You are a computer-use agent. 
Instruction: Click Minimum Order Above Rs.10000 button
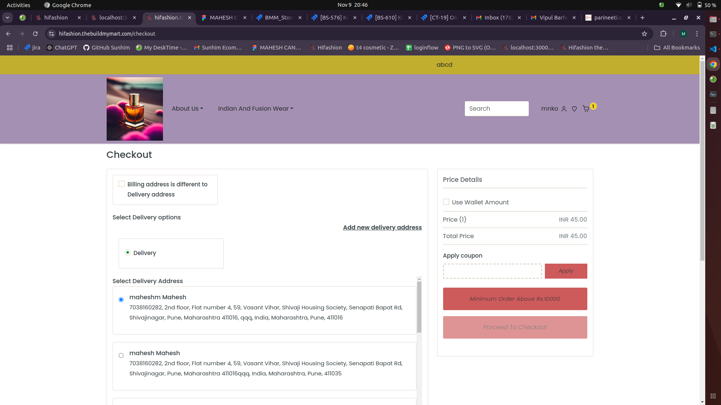tap(515, 299)
